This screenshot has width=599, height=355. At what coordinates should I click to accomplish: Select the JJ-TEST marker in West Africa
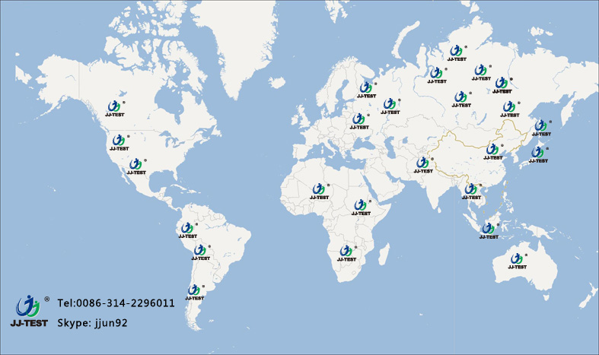point(319,191)
